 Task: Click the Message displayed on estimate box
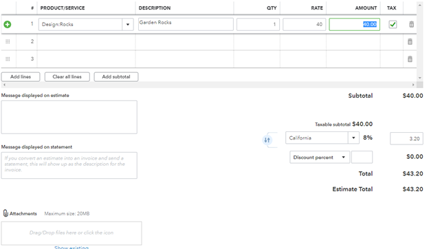click(x=69, y=117)
